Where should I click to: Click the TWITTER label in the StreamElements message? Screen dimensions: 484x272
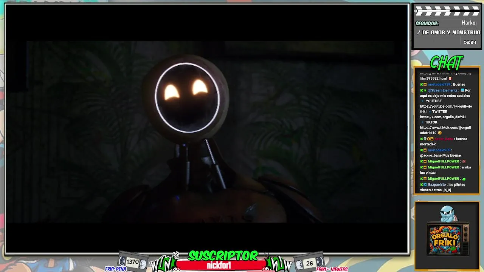pyautogui.click(x=439, y=111)
